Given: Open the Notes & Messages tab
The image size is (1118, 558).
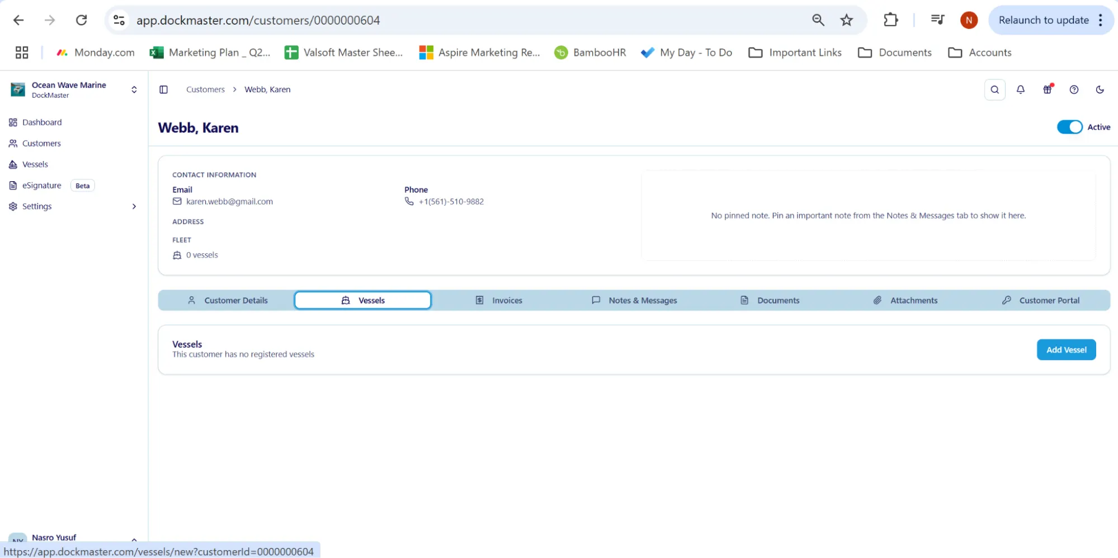Looking at the screenshot, I should [x=634, y=300].
